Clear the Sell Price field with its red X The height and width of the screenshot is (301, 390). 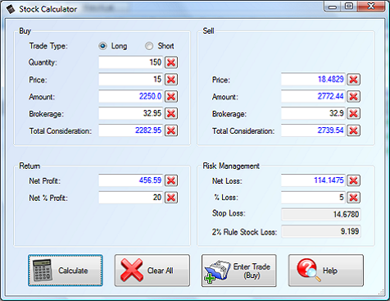point(354,80)
